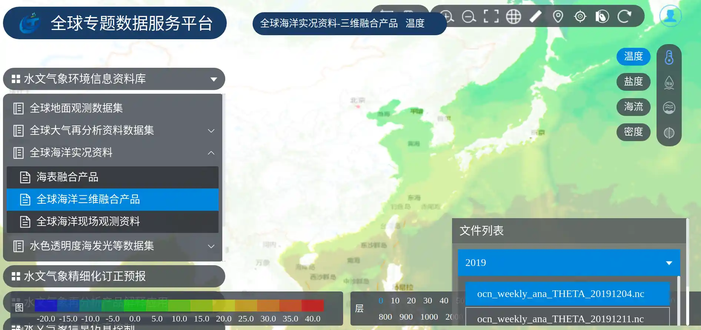Select the location pin marker tool
Viewport: 701px width, 330px height.
(x=558, y=17)
